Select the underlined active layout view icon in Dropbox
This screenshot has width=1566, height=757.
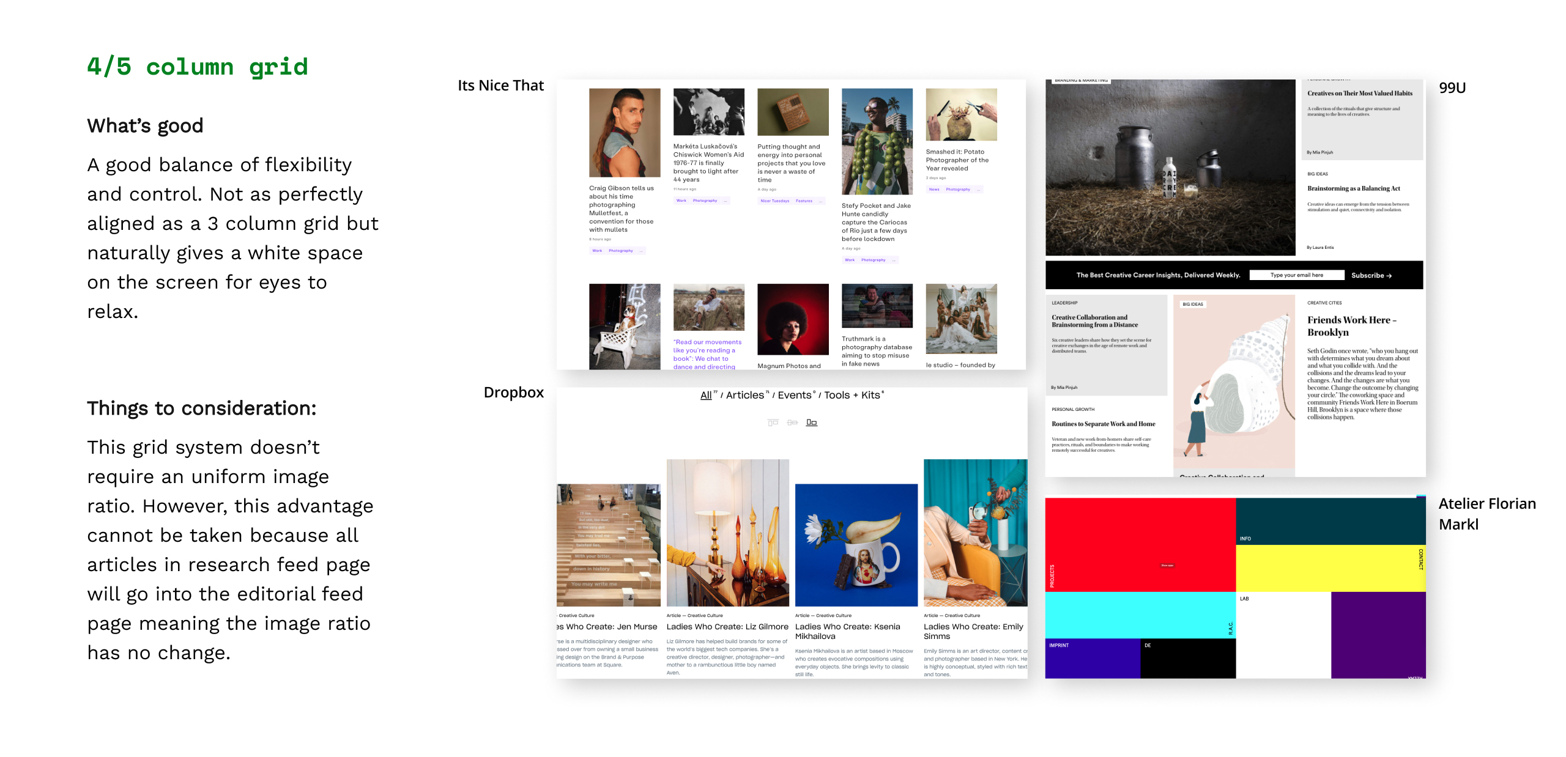pyautogui.click(x=812, y=423)
